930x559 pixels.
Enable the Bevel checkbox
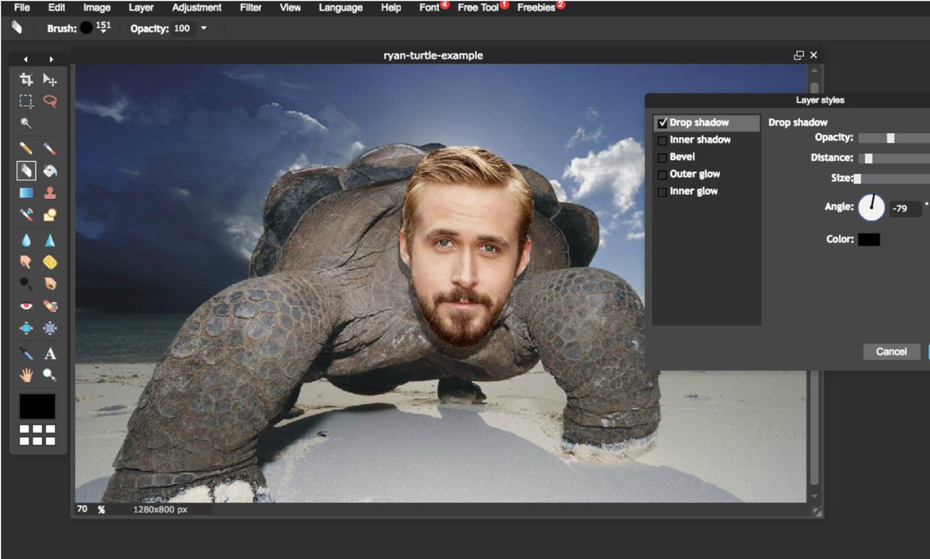662,158
